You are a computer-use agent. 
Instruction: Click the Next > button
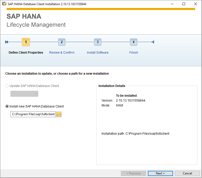160,173
